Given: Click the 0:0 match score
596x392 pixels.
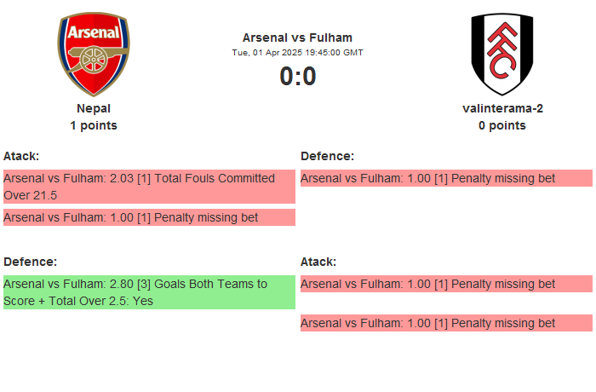Looking at the screenshot, I should tap(297, 77).
